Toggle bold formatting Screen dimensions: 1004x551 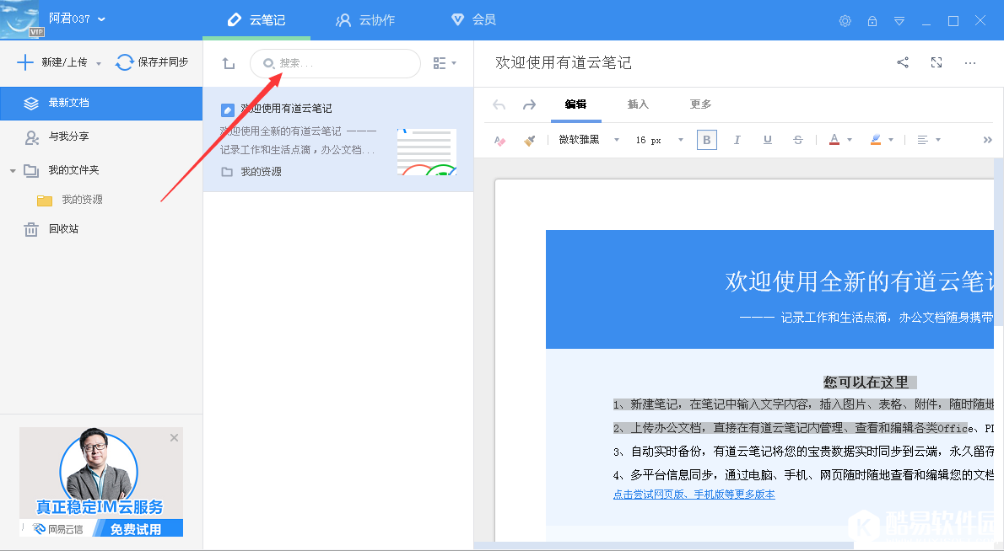click(706, 140)
